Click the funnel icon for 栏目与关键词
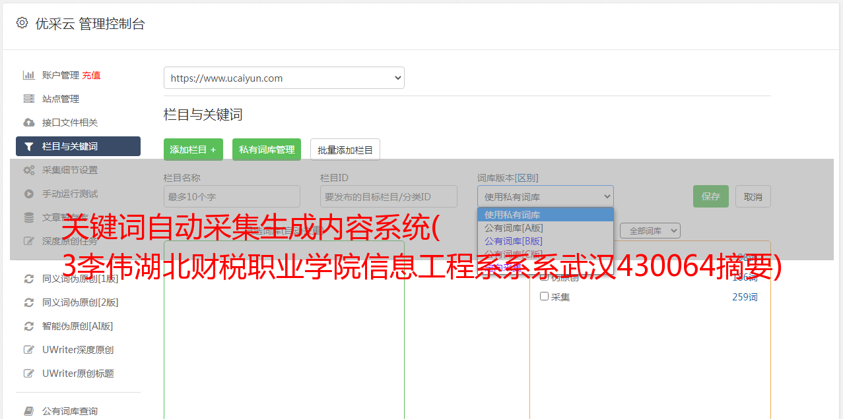This screenshot has width=843, height=419. pos(29,146)
